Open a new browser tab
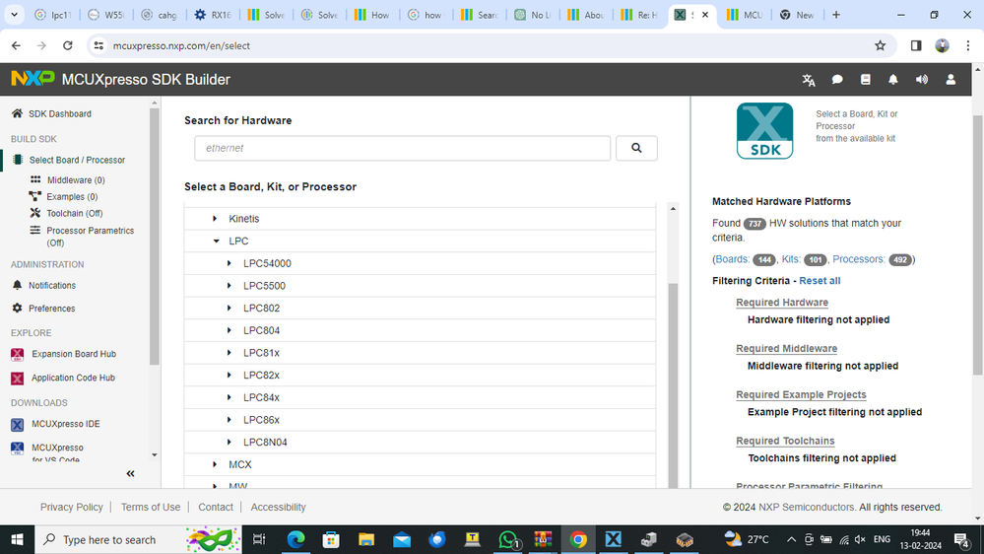The height and width of the screenshot is (554, 984). 836,15
